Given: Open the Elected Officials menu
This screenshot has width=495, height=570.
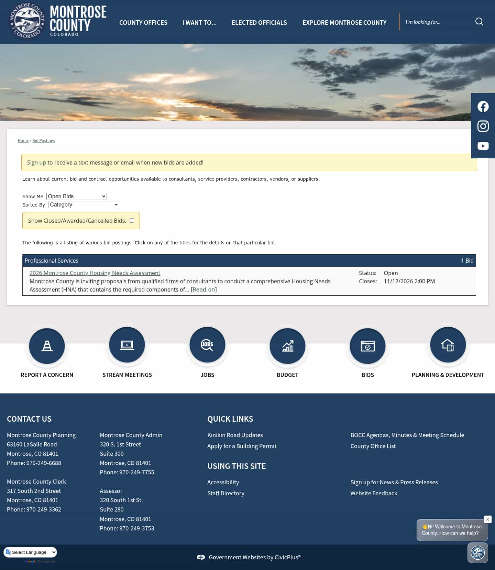Looking at the screenshot, I should 259,22.
